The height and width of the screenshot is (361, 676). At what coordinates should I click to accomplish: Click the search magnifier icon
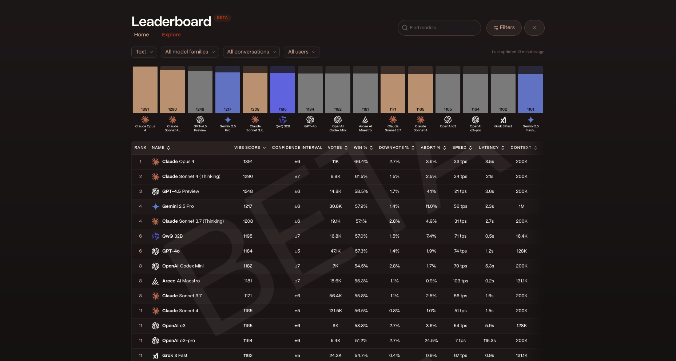click(405, 28)
